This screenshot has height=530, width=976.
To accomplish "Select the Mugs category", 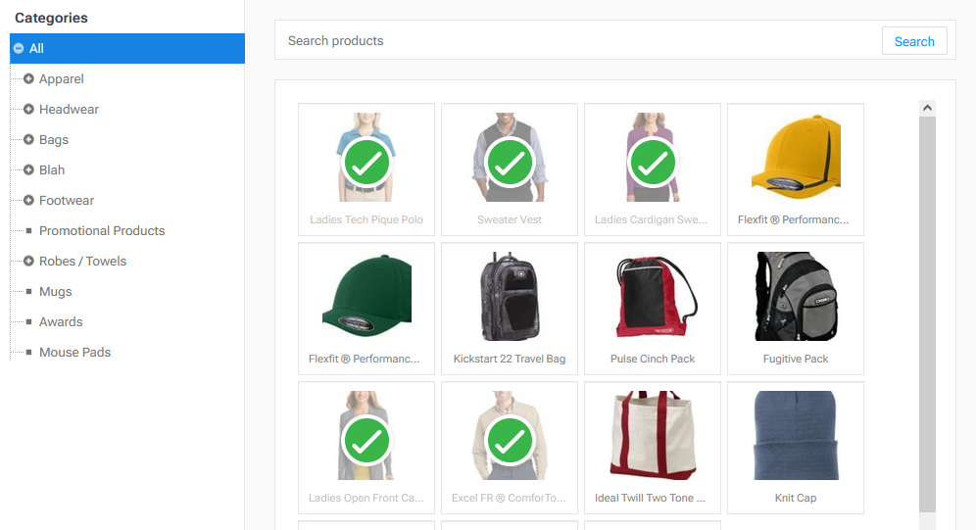I will point(56,292).
